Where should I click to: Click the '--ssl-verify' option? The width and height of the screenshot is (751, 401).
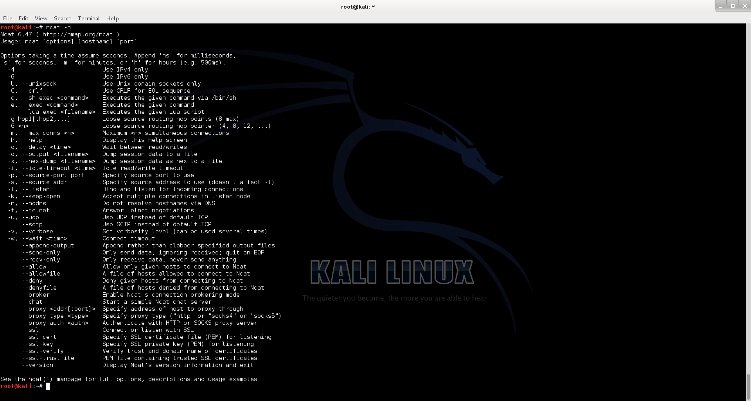43,351
